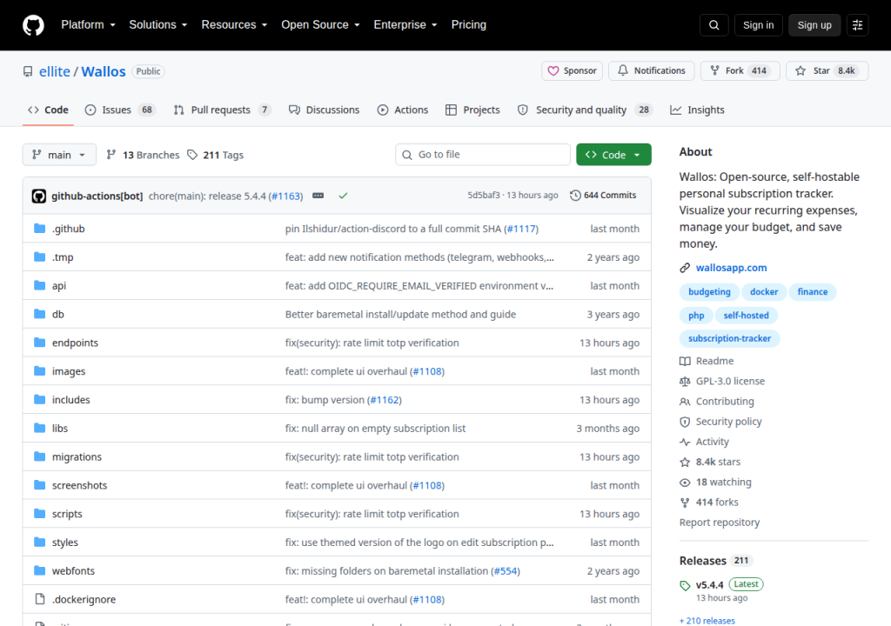Expand the Enterprise menu

(x=405, y=25)
